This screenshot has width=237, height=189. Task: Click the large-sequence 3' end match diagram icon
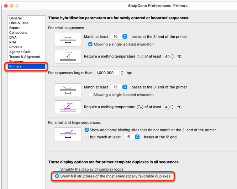coord(68,90)
